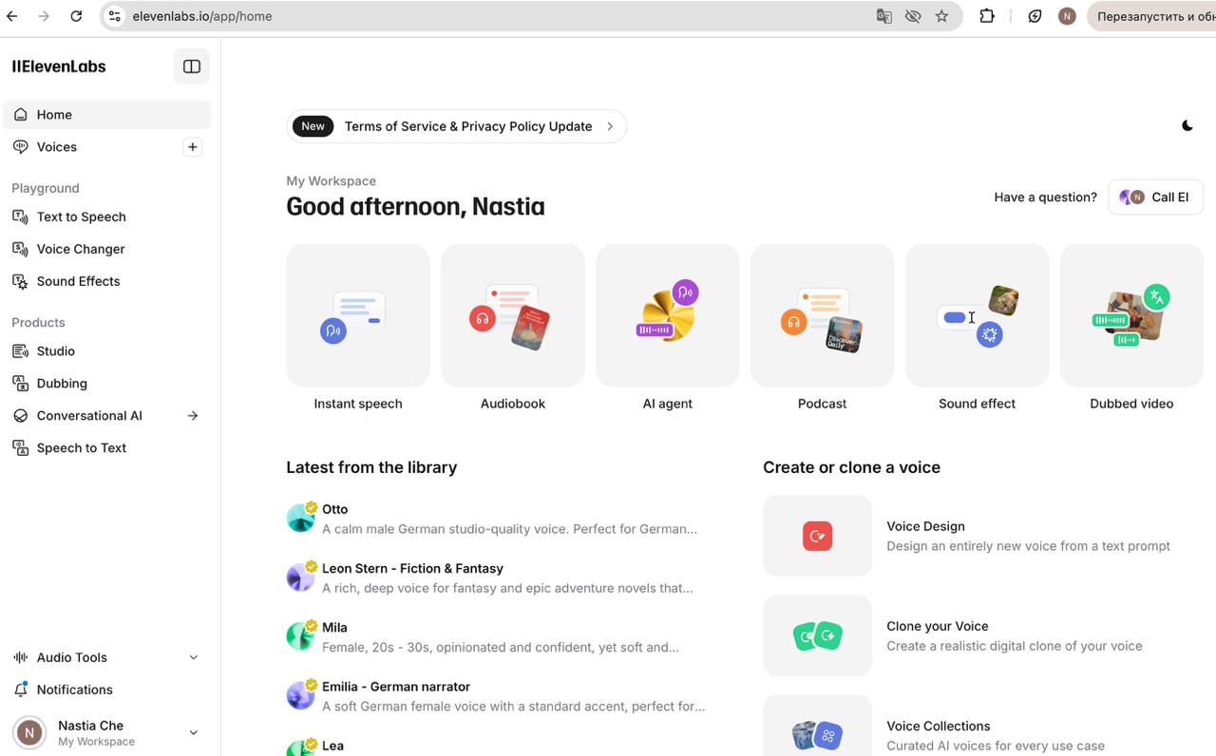
Task: Open Text to Speech in sidebar
Action: click(81, 217)
